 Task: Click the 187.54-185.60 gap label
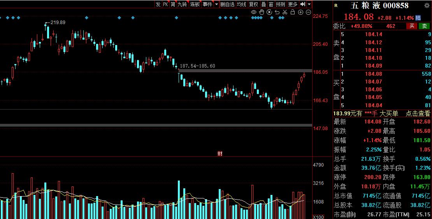pyautogui.click(x=197, y=66)
